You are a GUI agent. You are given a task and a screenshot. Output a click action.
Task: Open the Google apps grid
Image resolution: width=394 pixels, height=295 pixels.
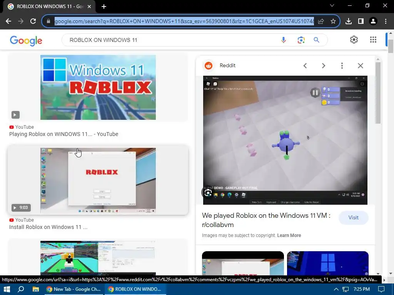tap(373, 40)
